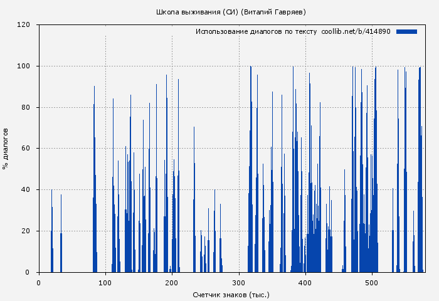Click the chart title "Школа выживания (СИ)"
439x301 pixels.
(198, 12)
